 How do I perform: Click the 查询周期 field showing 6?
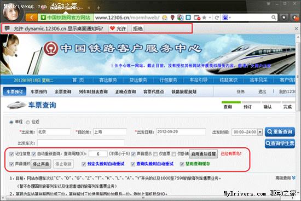click(x=98, y=154)
